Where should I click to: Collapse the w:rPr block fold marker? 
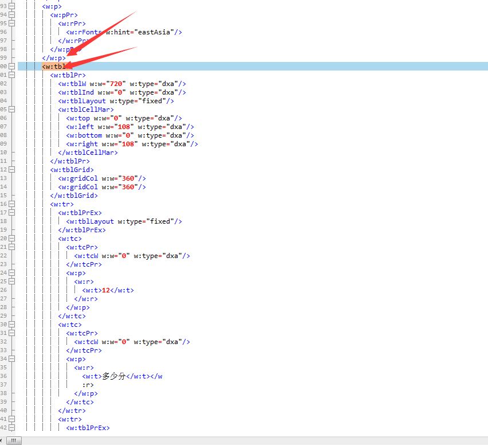coord(11,24)
